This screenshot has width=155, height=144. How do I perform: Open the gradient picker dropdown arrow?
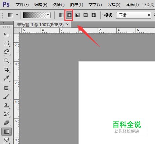coord(48,15)
